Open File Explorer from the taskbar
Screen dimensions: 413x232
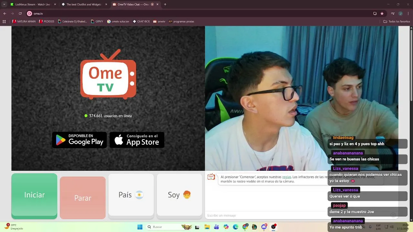click(206, 227)
